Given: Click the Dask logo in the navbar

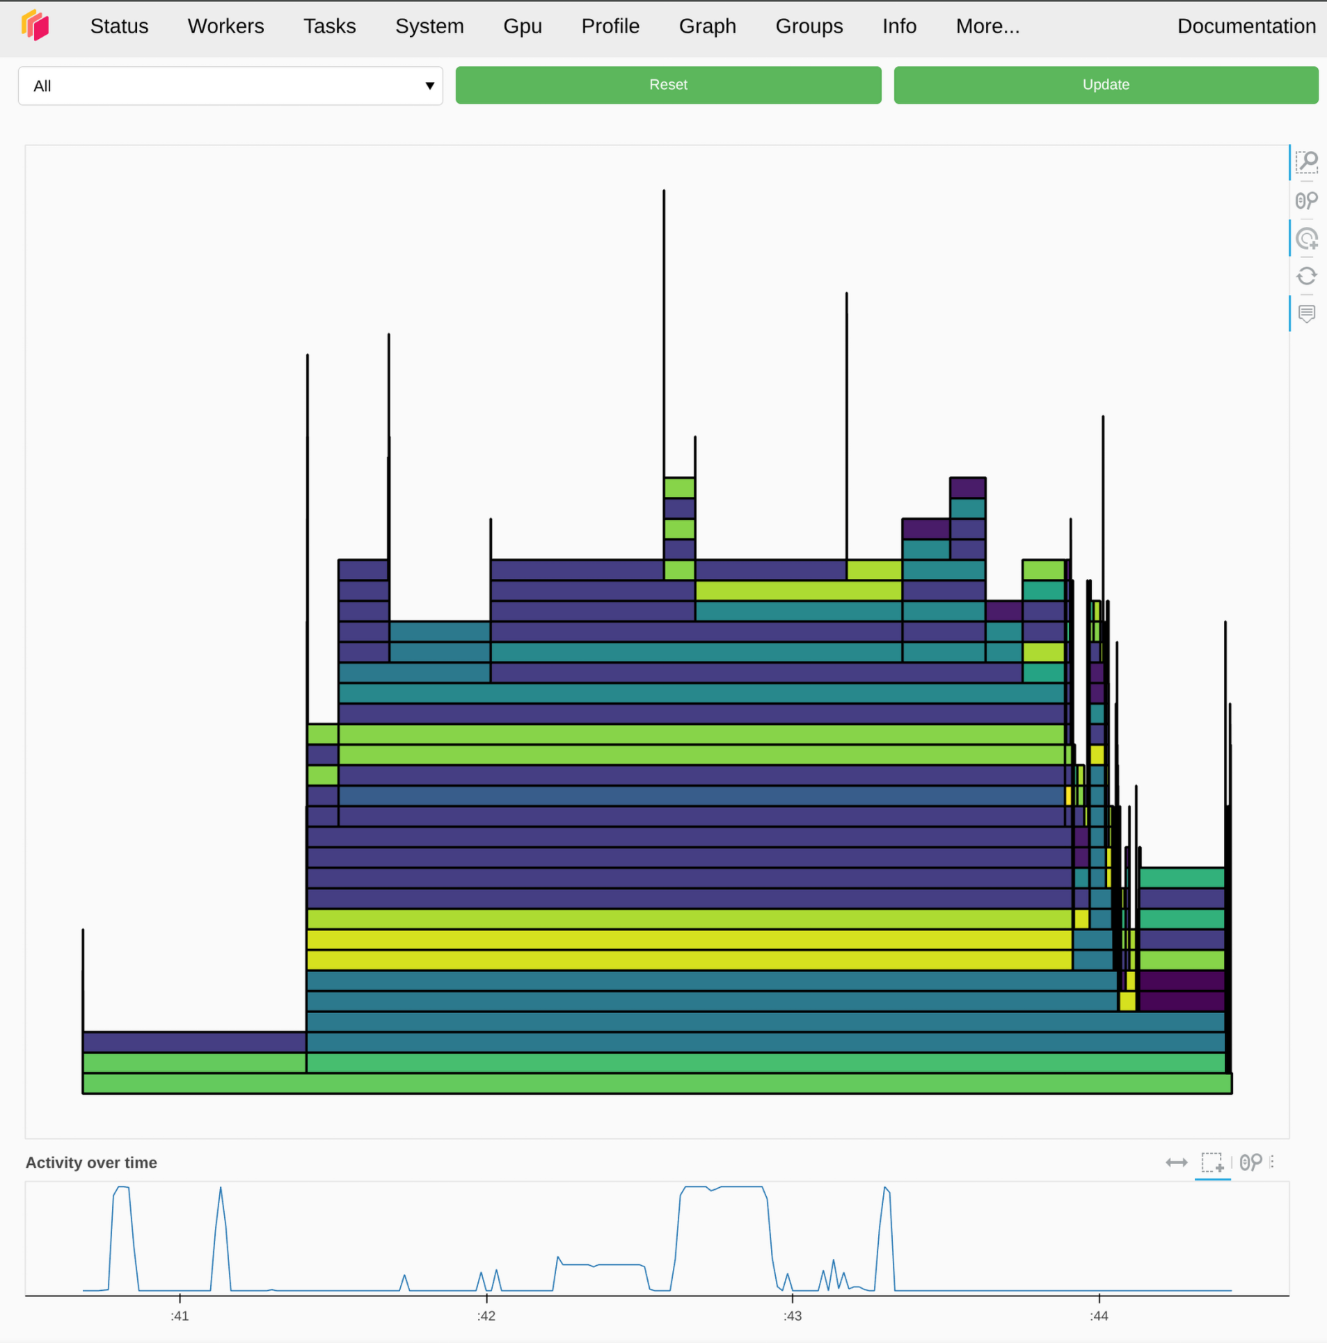Looking at the screenshot, I should pos(35,26).
